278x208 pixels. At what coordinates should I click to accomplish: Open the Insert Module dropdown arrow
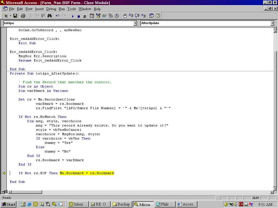click(10, 16)
